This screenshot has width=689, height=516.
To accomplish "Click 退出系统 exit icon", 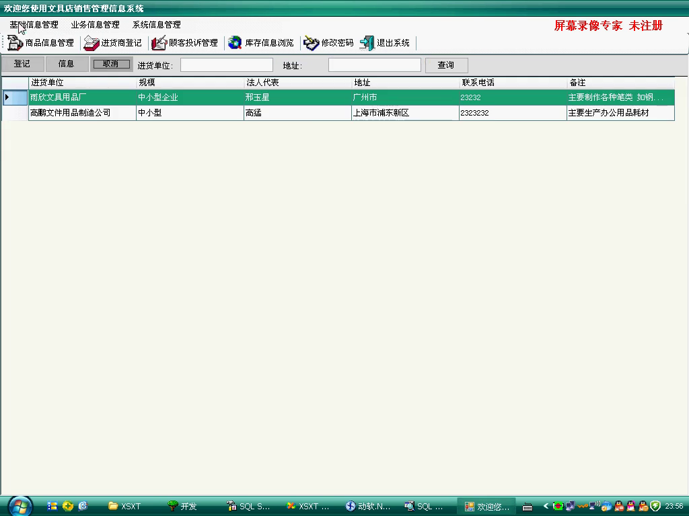I will click(367, 42).
